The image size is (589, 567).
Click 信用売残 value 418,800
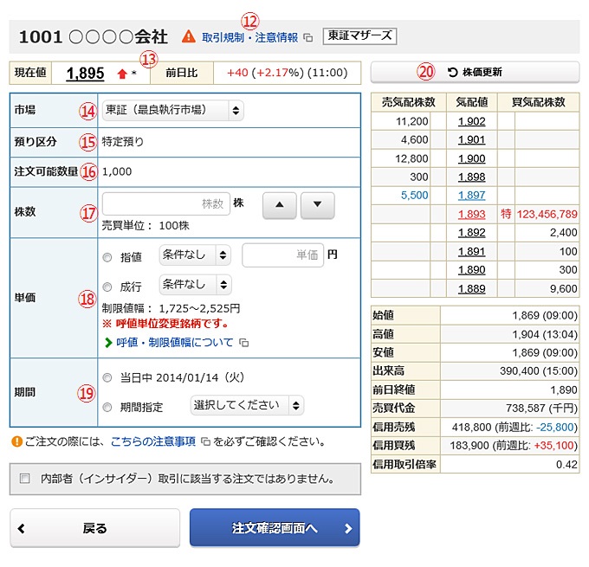471,427
